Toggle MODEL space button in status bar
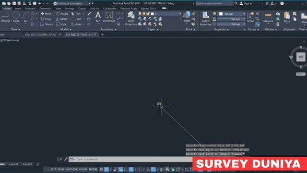The width and height of the screenshot is (307, 173). pyautogui.click(x=93, y=169)
